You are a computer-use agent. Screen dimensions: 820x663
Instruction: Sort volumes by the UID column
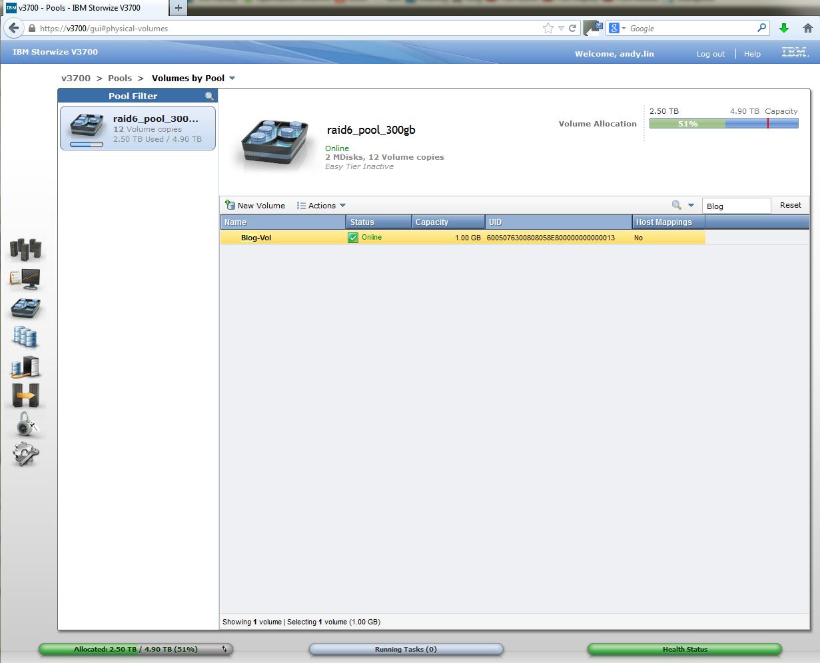coord(558,222)
